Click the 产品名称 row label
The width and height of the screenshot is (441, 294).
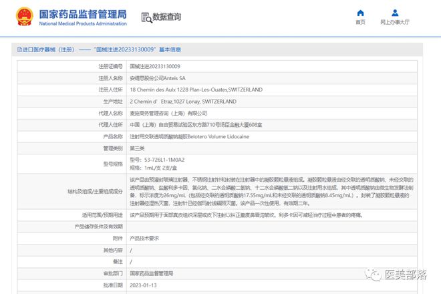point(113,136)
